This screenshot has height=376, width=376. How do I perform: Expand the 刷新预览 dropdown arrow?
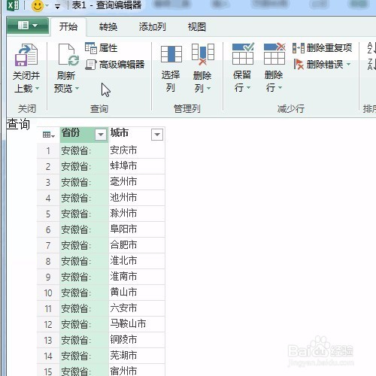(x=77, y=88)
